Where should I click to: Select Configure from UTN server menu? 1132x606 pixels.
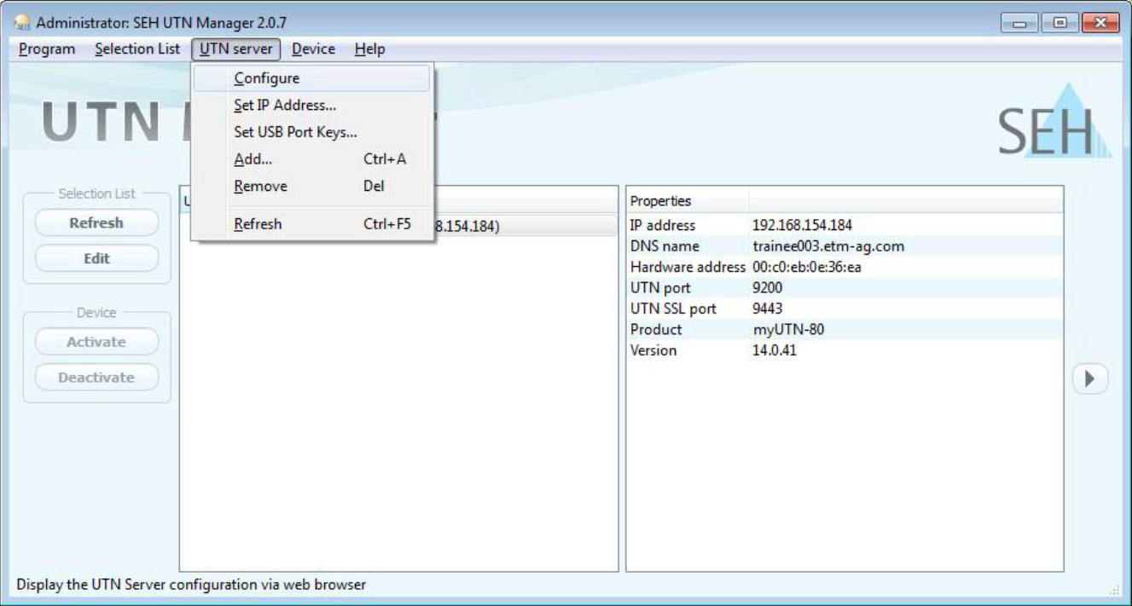267,78
